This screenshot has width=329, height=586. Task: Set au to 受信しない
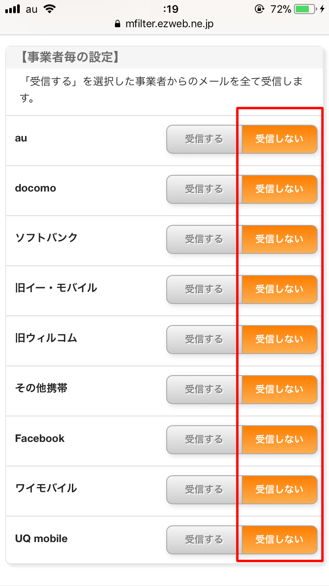[279, 139]
